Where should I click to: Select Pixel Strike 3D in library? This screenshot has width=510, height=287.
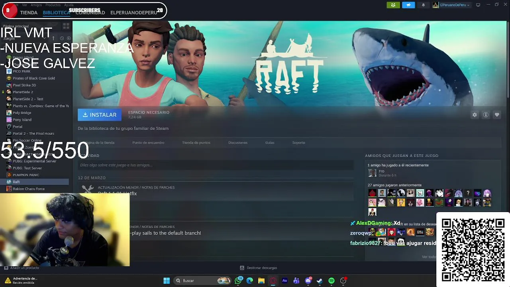point(24,85)
